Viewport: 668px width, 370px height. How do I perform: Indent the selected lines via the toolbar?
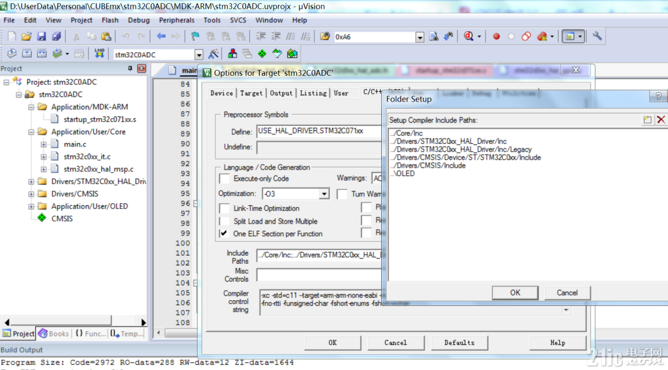coord(260,36)
